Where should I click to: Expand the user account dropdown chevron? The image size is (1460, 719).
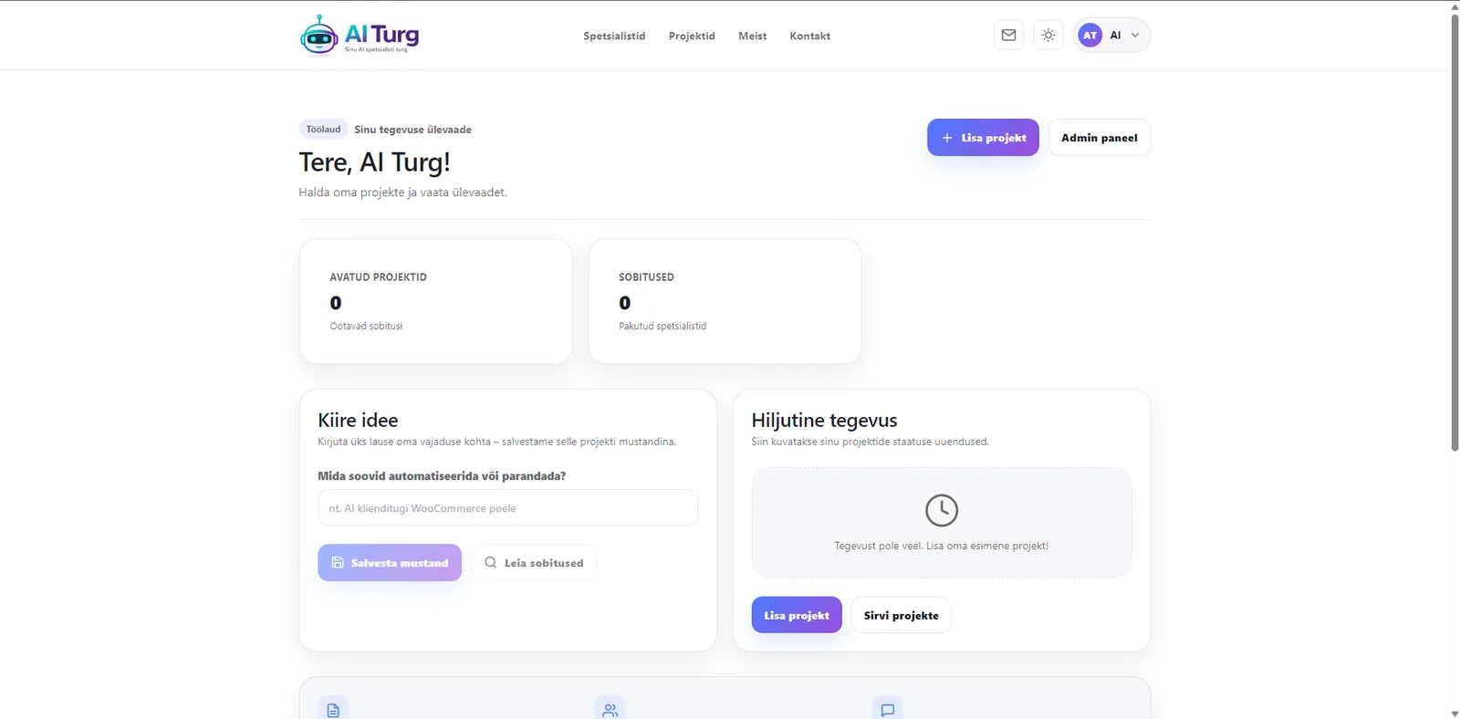(x=1135, y=36)
